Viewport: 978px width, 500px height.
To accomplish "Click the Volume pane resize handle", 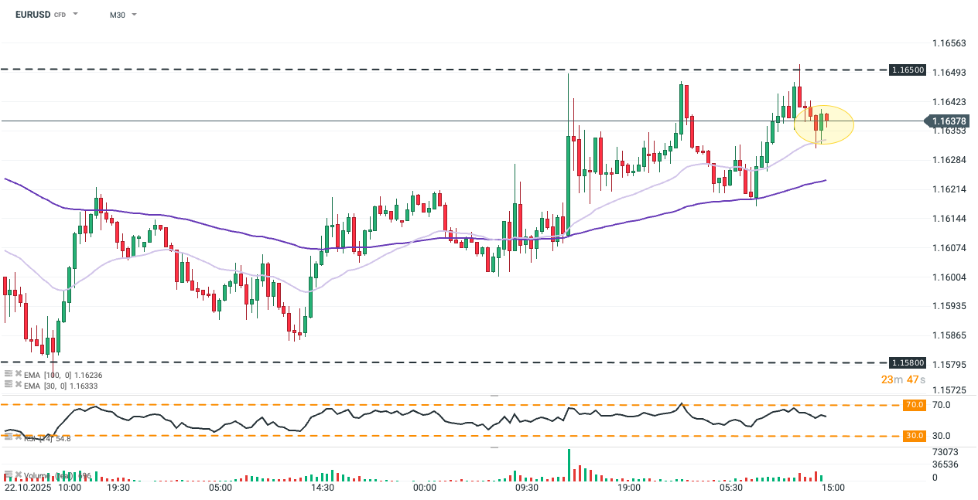I will (494, 447).
